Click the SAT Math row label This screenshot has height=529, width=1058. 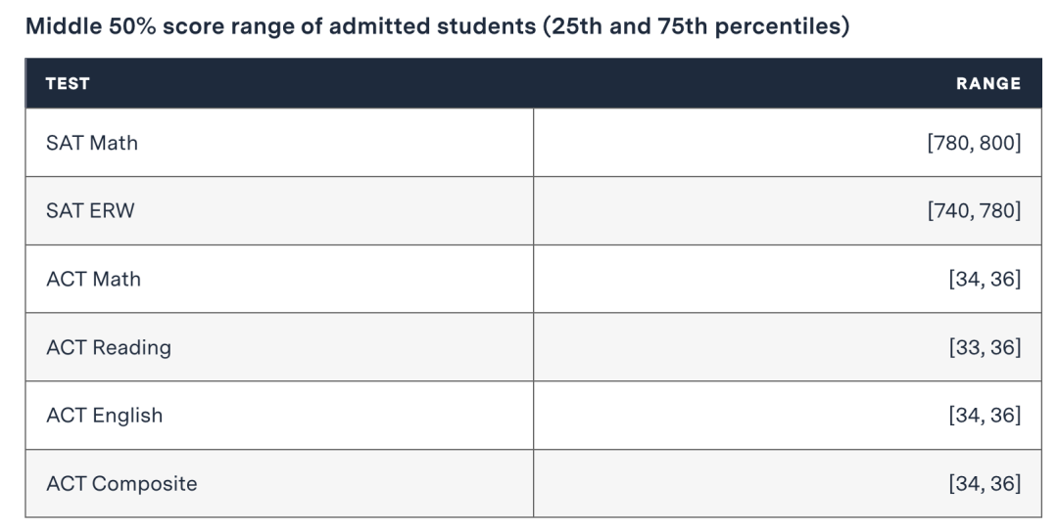tap(92, 143)
